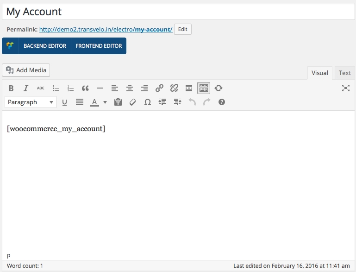Toggle bold formatting in editor toolbar
The image size is (356, 272).
12,88
